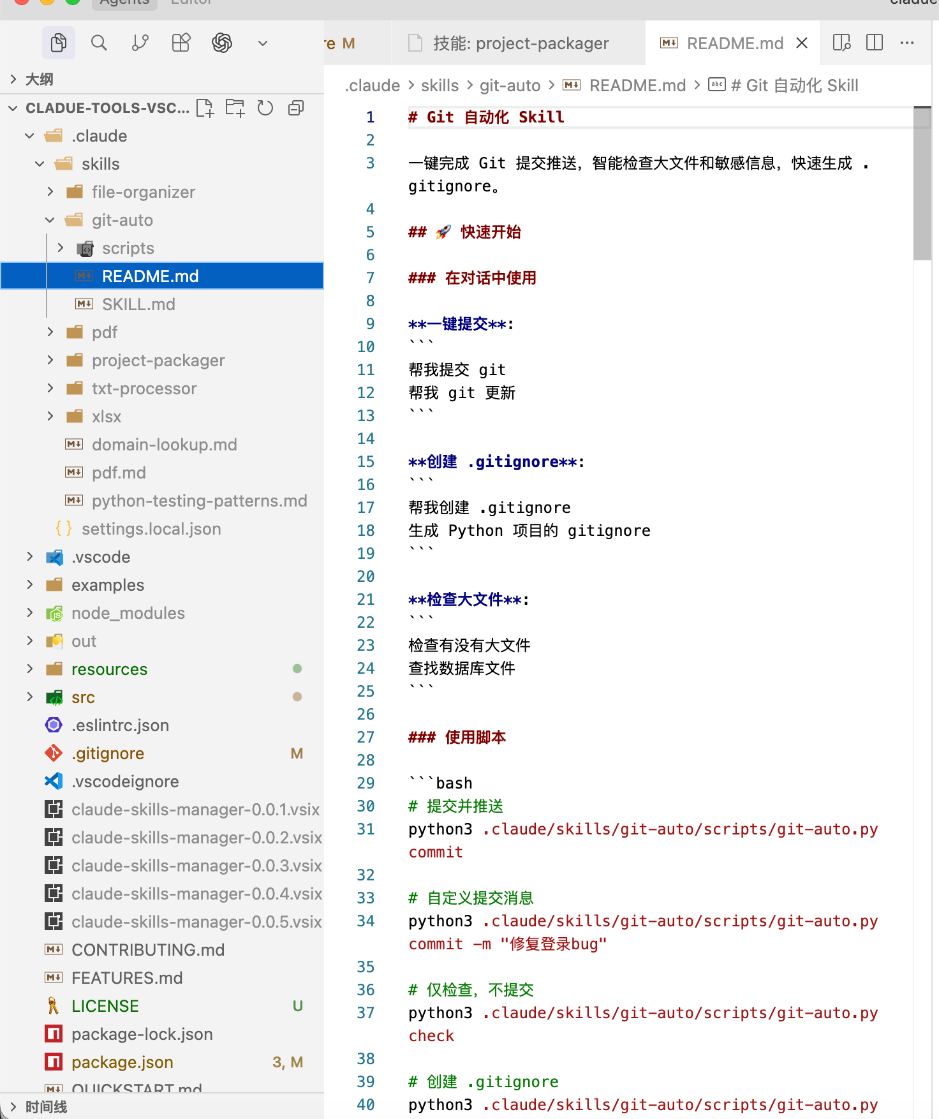Show additional views dropdown chevron
The image size is (939, 1119).
pos(263,43)
